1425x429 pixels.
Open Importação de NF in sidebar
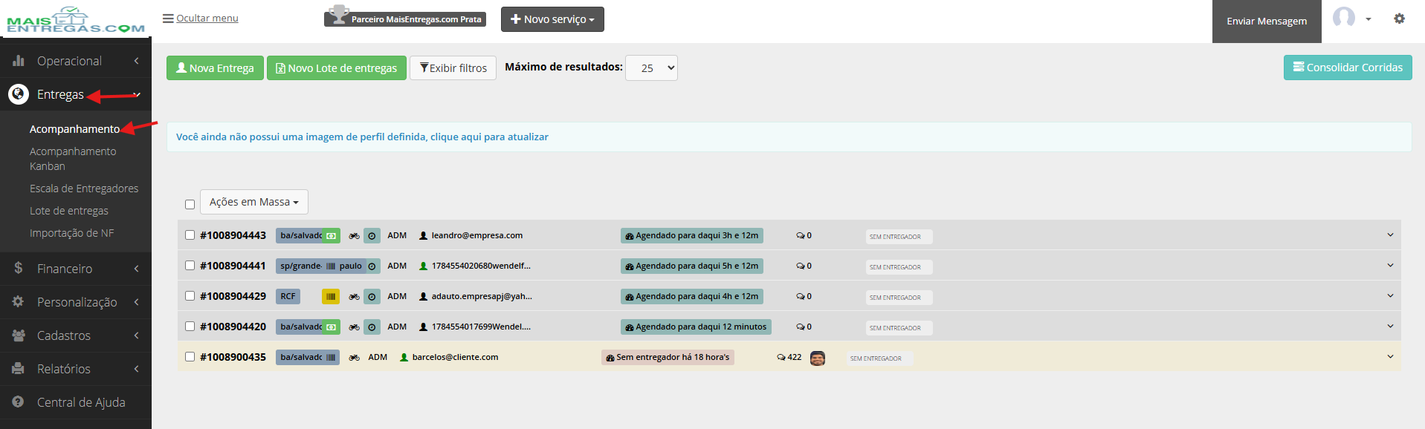(72, 233)
